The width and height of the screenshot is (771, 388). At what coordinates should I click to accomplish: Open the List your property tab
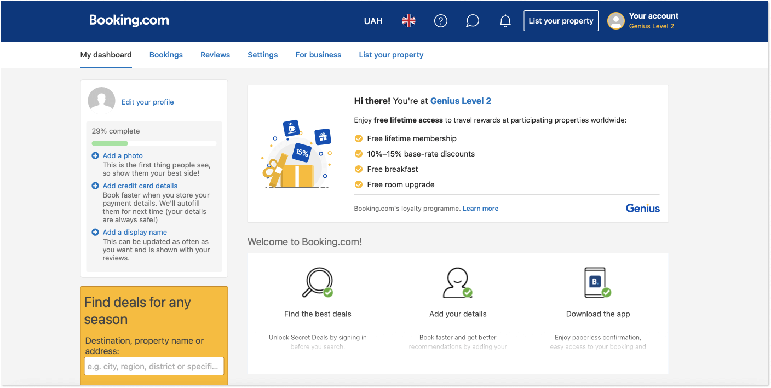pos(391,55)
